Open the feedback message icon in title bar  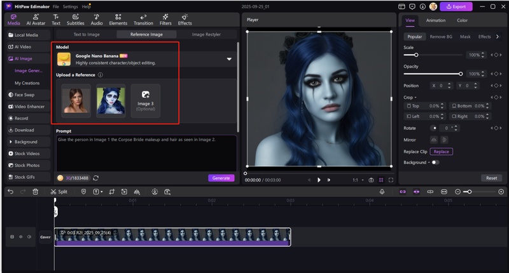pyautogui.click(x=412, y=6)
